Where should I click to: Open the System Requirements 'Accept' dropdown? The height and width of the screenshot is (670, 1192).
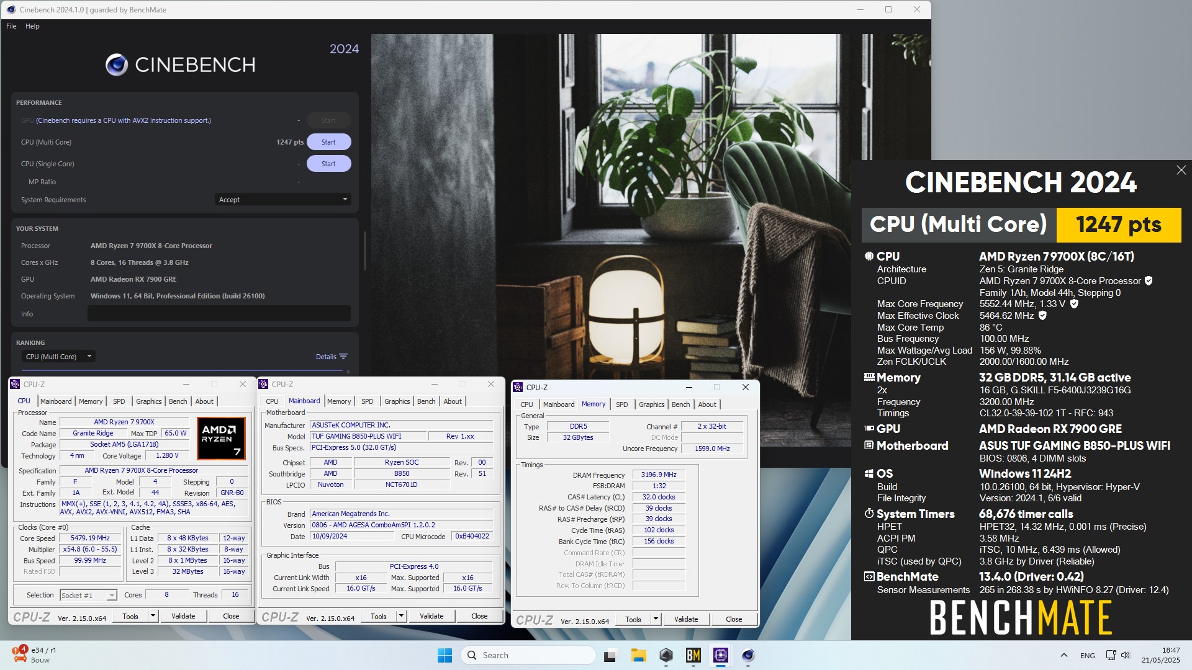tap(282, 200)
